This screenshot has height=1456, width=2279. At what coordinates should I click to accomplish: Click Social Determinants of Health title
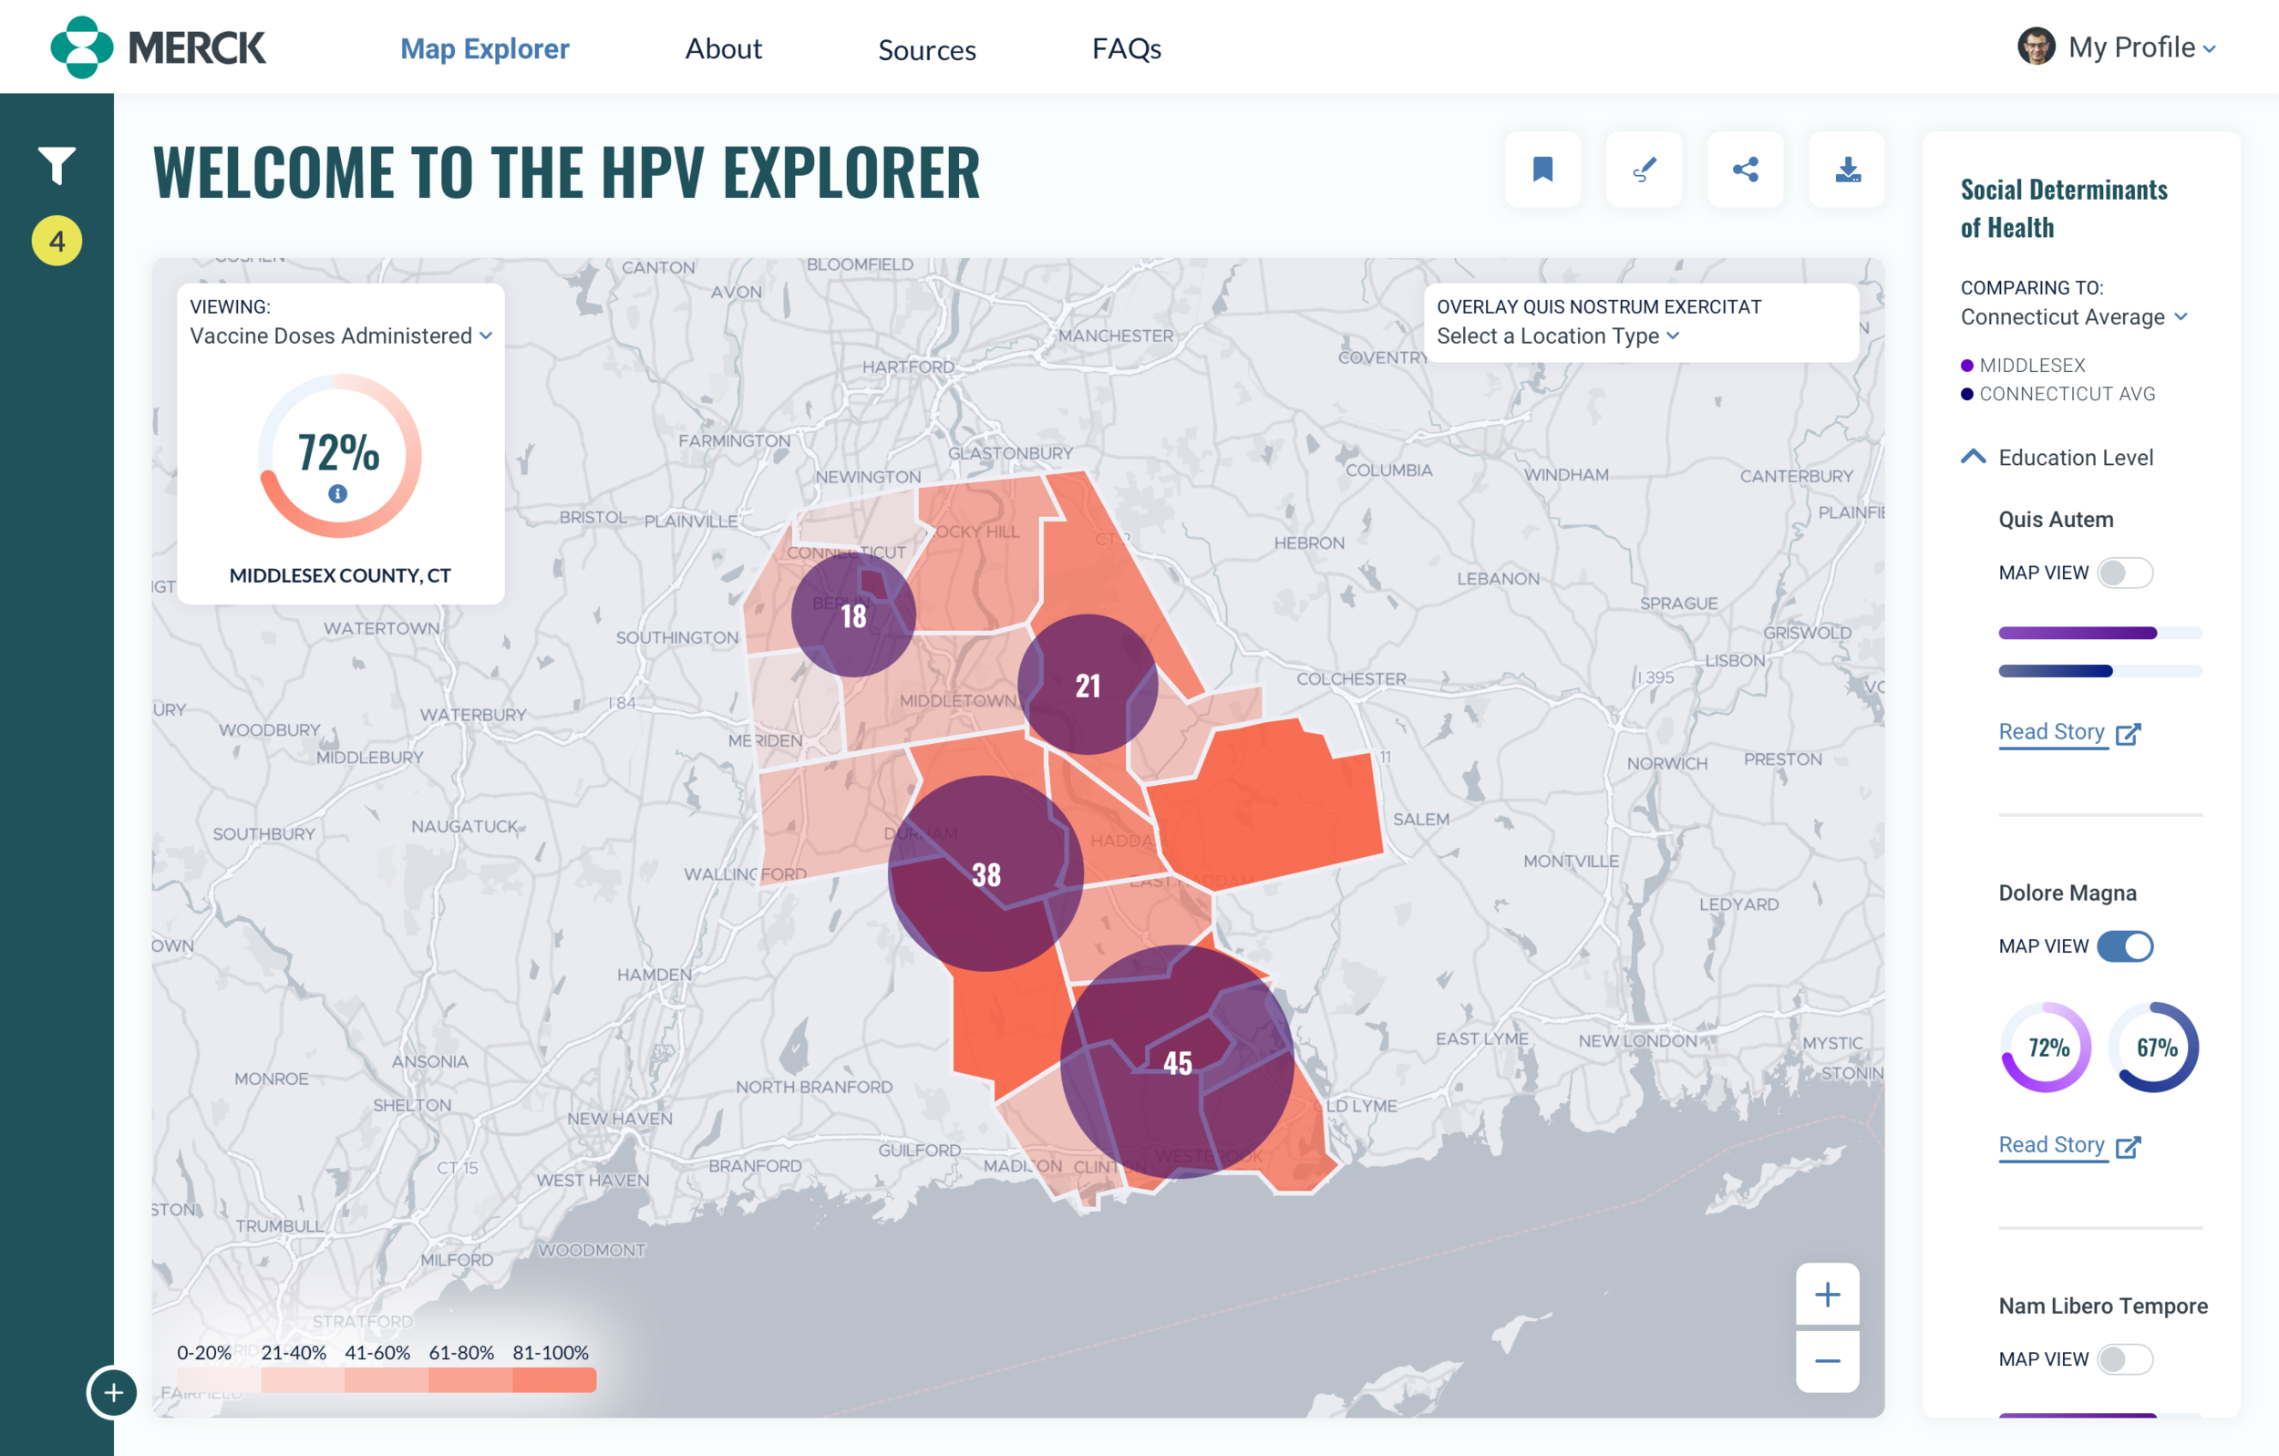tap(2063, 207)
